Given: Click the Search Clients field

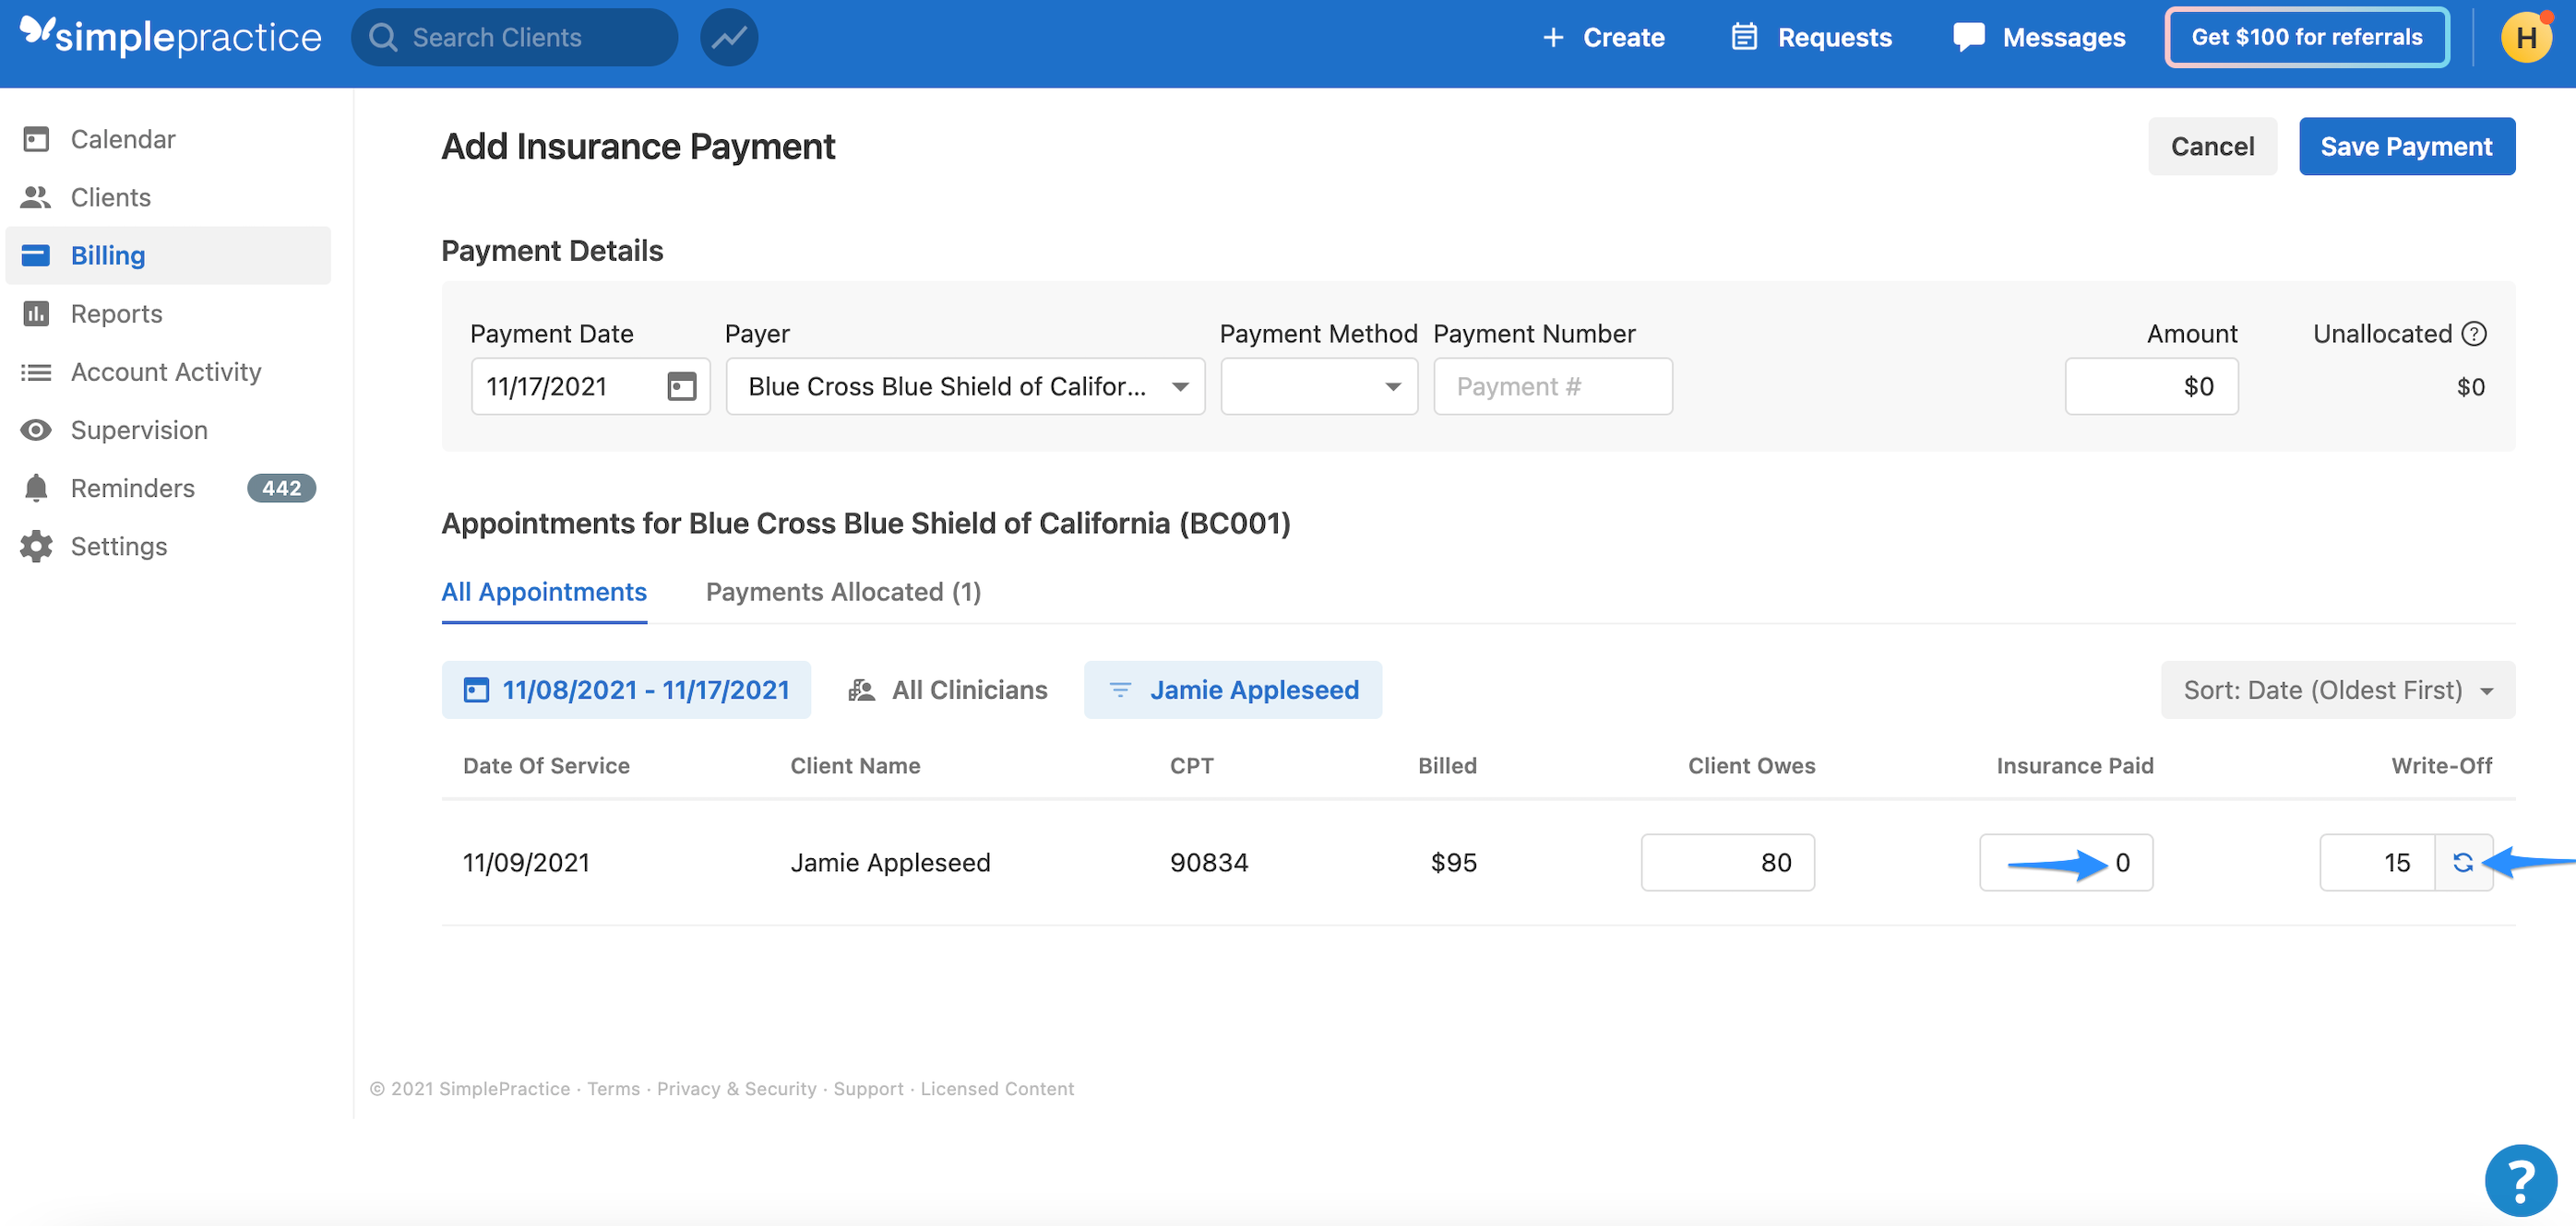Looking at the screenshot, I should (x=514, y=37).
